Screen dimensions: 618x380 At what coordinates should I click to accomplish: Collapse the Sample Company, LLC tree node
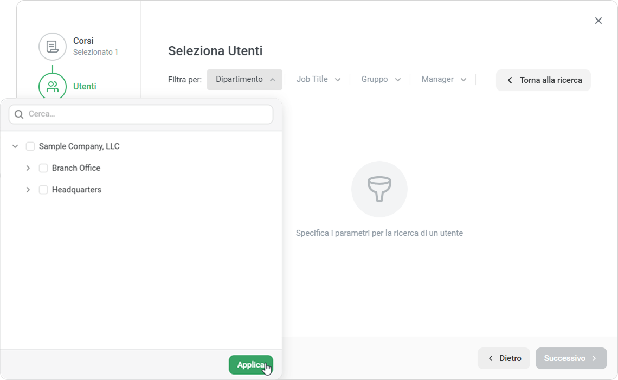(x=15, y=146)
